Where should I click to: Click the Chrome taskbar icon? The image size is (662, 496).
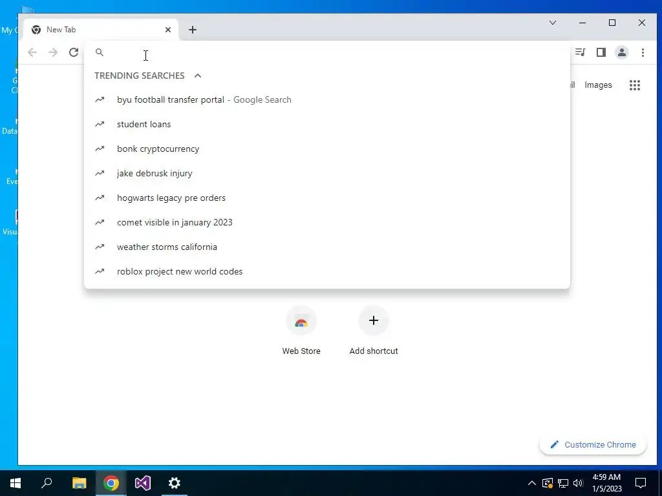point(111,483)
